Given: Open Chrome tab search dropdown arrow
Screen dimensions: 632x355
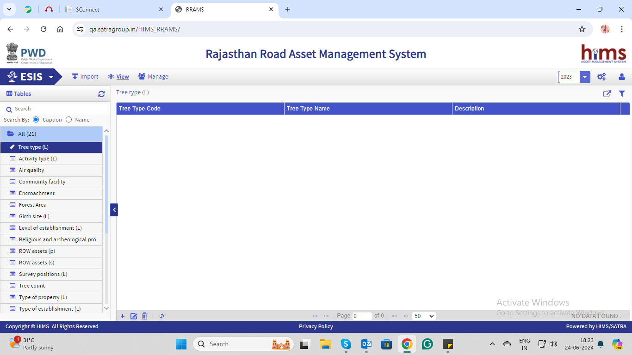Looking at the screenshot, I should (x=9, y=9).
